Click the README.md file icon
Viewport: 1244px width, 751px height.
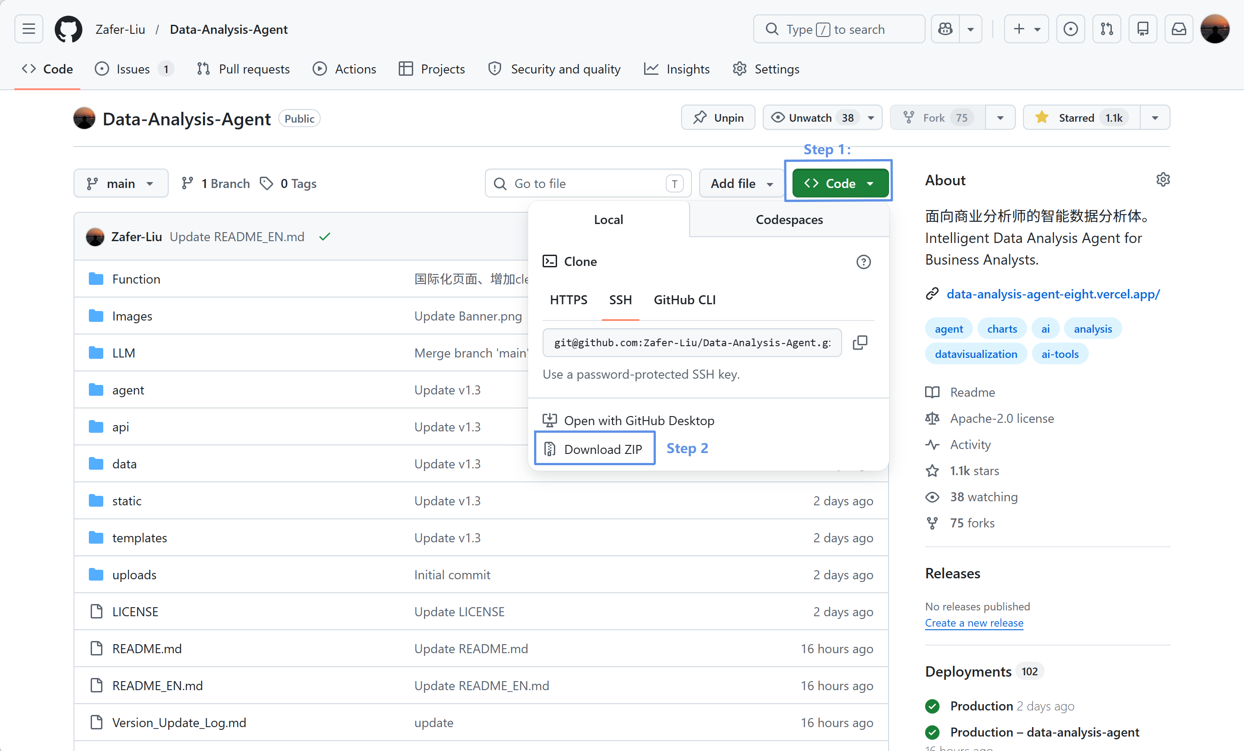[96, 648]
